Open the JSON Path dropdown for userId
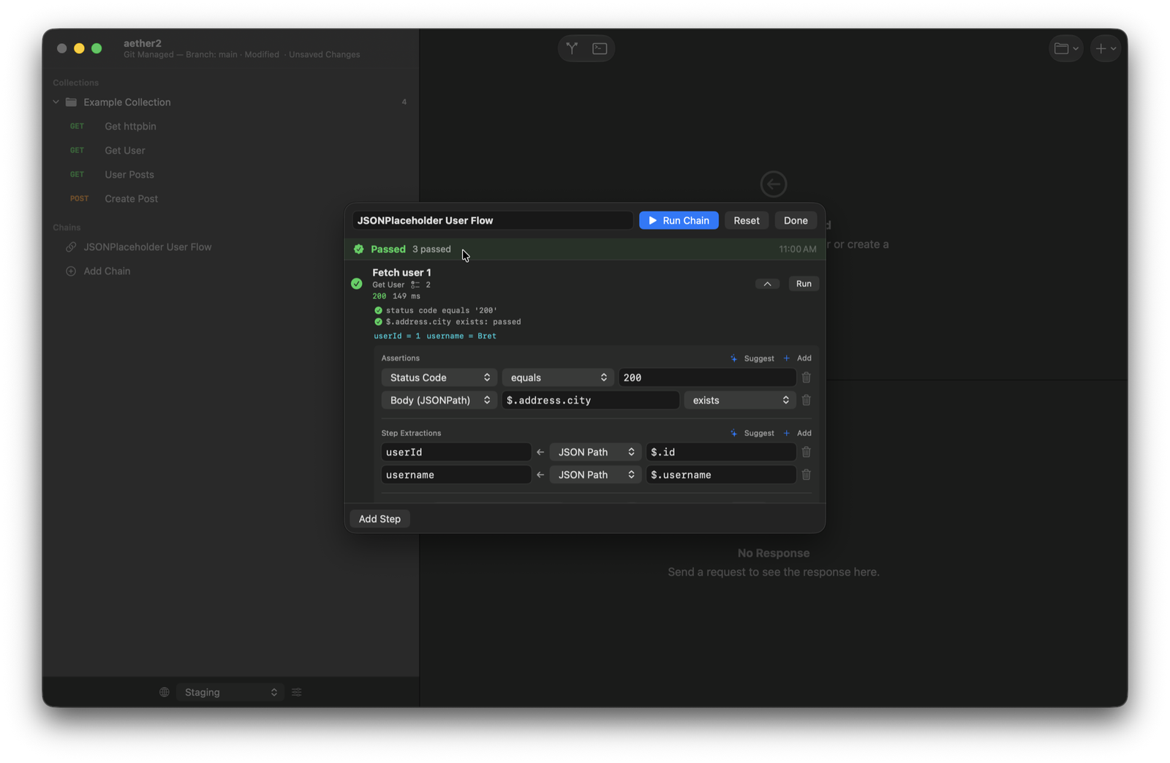Image resolution: width=1170 pixels, height=763 pixels. tap(595, 452)
